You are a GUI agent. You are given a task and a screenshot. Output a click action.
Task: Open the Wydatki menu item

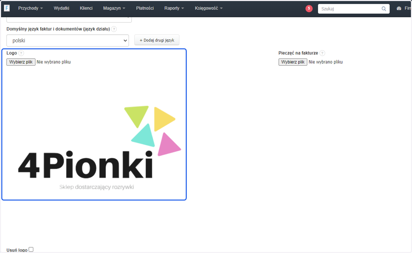[x=61, y=8]
